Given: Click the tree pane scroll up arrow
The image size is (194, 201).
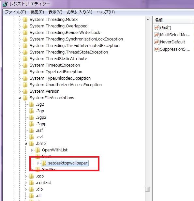Looking at the screenshot, I should click(x=148, y=19).
